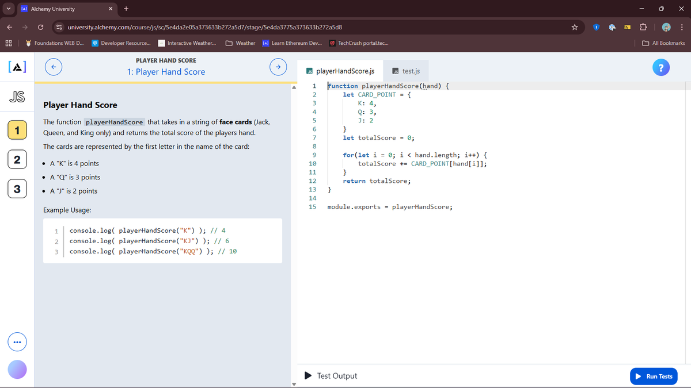691x388 pixels.
Task: Open the Chrome three-dot menu
Action: tap(681, 27)
